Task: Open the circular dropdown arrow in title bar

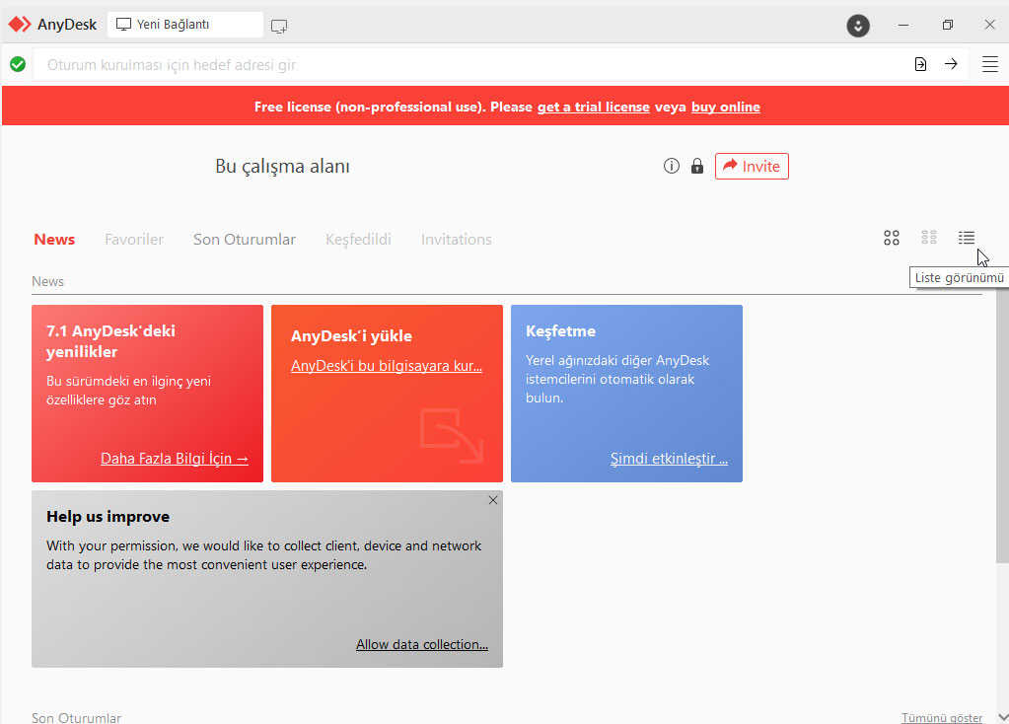Action: (x=858, y=26)
